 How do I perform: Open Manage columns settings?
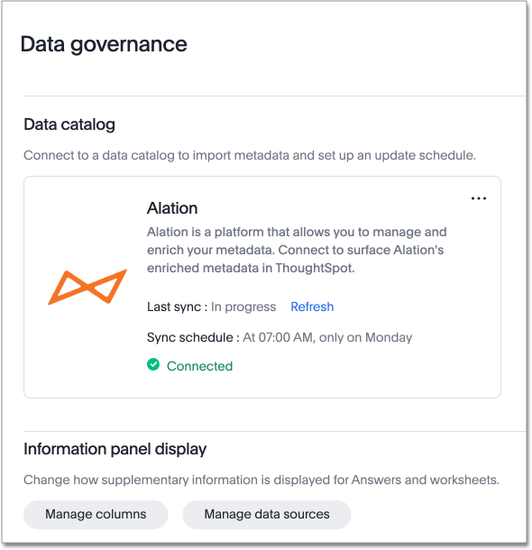[96, 515]
